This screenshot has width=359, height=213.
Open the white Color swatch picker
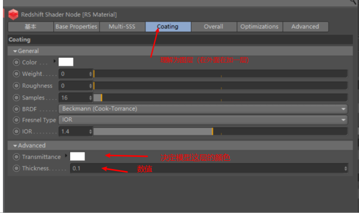click(66, 62)
